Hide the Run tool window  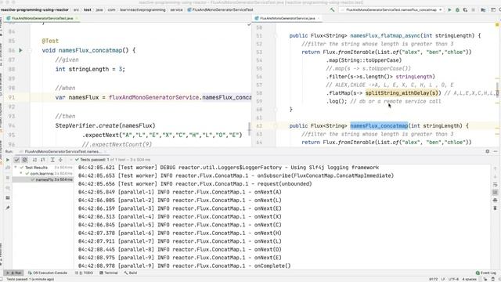[496, 151]
